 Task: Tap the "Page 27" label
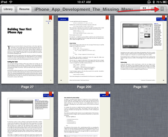(x=28, y=87)
